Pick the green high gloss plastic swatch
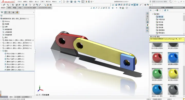Image resolution: width=185 pixels, height=100 pixels. tap(157, 74)
